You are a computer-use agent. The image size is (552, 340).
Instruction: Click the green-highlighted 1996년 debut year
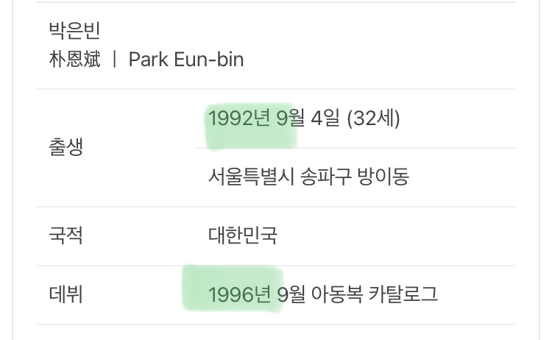tap(239, 294)
